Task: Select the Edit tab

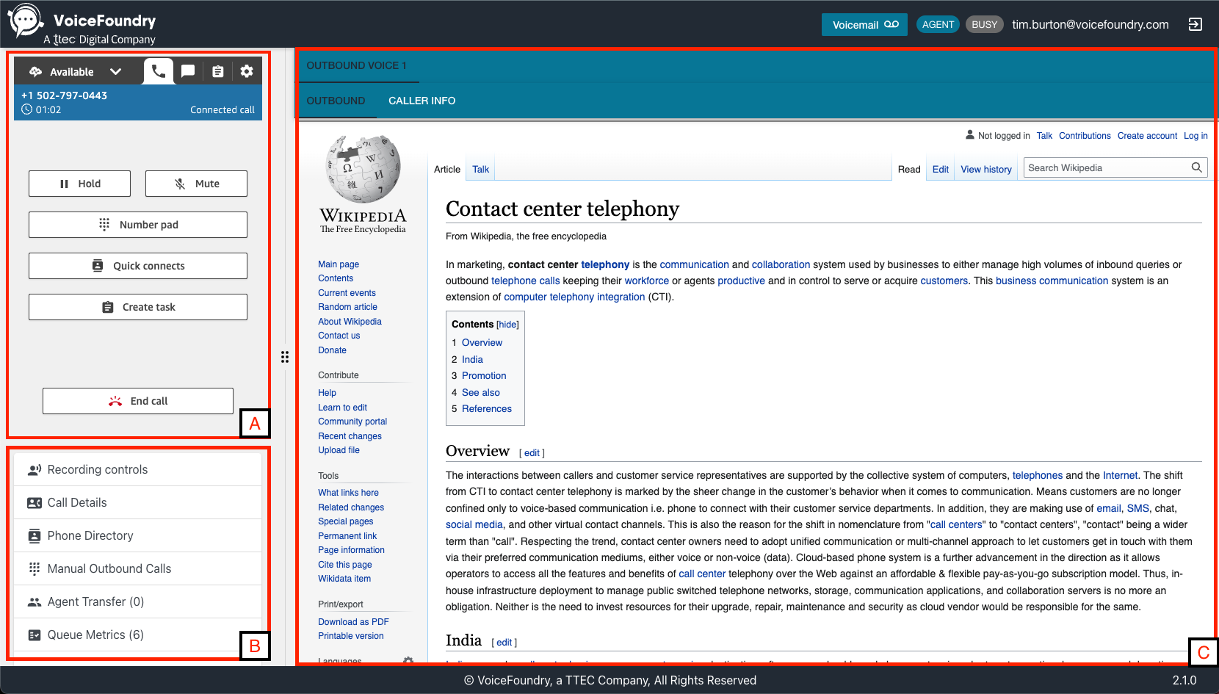Action: click(x=941, y=169)
